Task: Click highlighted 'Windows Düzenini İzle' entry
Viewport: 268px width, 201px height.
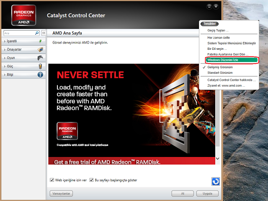Action: coord(232,60)
